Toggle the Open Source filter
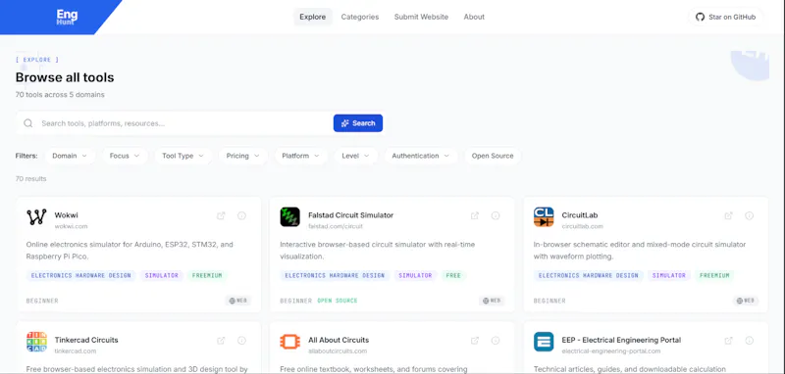This screenshot has width=785, height=374. click(x=493, y=156)
